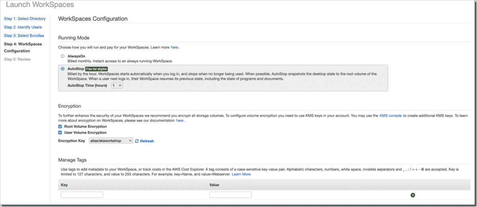This screenshot has height=207, width=477.
Task: Click the 'Free tier eligible' badge
Action: [97, 69]
